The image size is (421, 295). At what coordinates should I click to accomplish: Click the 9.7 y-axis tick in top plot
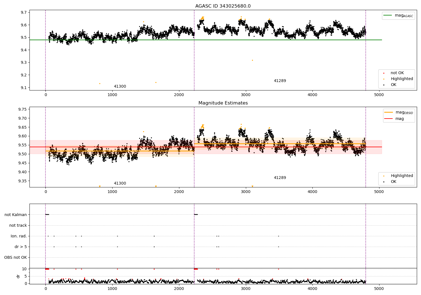pos(24,12)
